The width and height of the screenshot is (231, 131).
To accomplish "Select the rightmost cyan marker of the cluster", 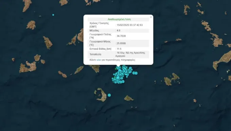I will 136,73.
